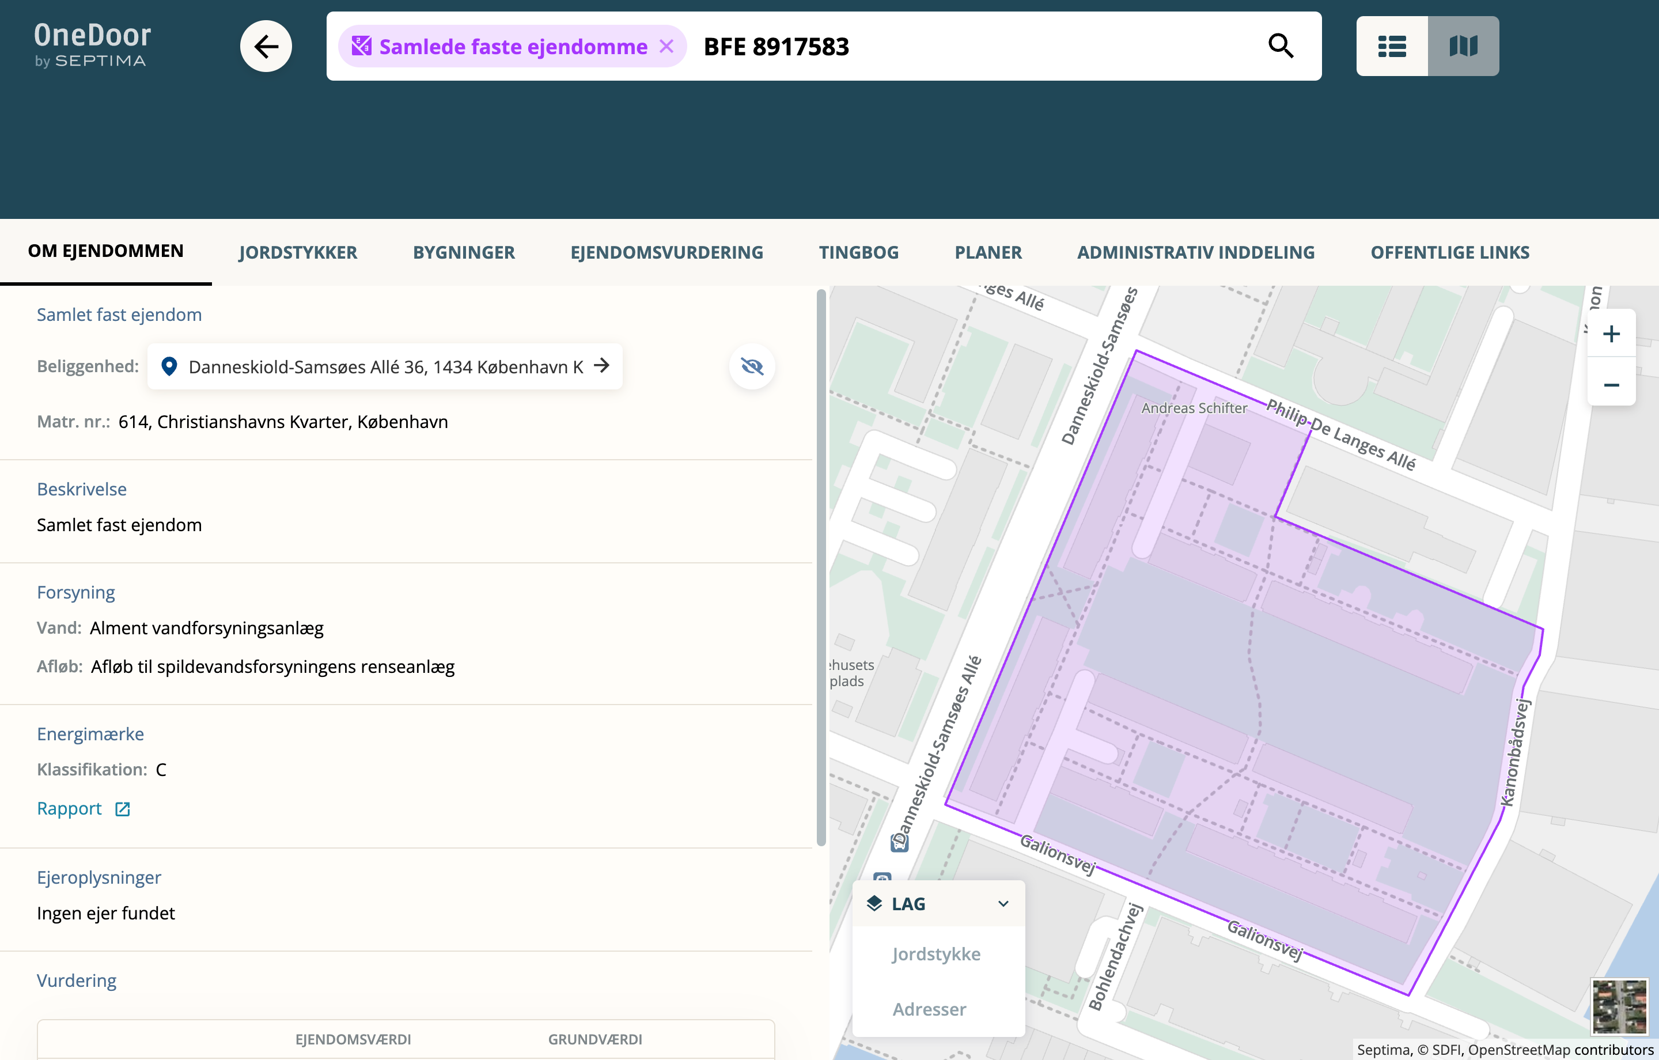
Task: Click the layers icon in LAG panel
Action: point(874,903)
